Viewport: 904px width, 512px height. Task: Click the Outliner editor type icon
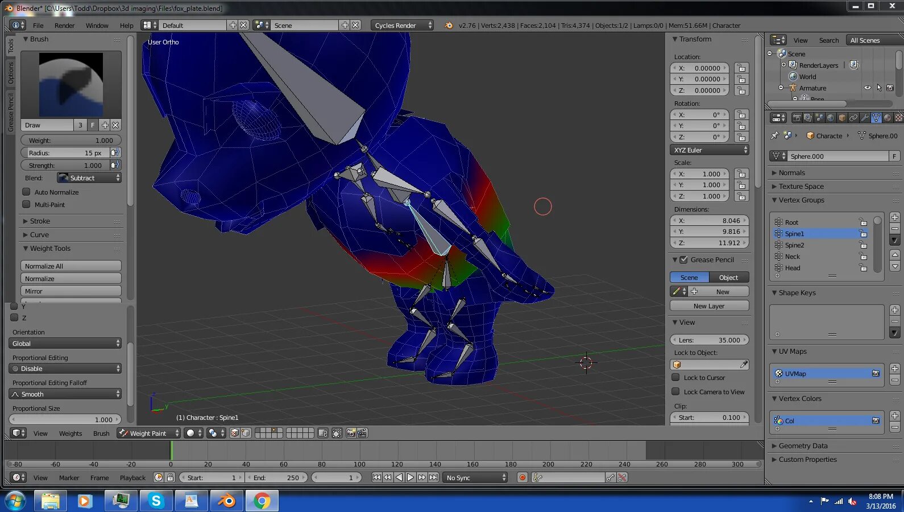778,40
